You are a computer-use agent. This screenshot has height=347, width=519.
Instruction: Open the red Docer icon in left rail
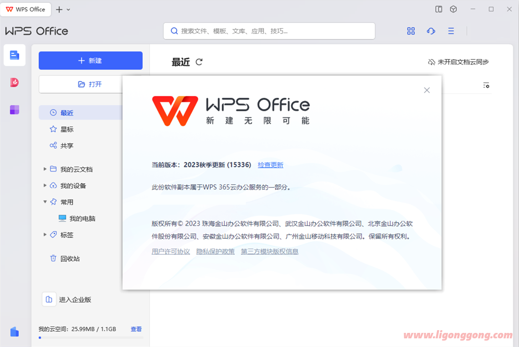click(14, 82)
